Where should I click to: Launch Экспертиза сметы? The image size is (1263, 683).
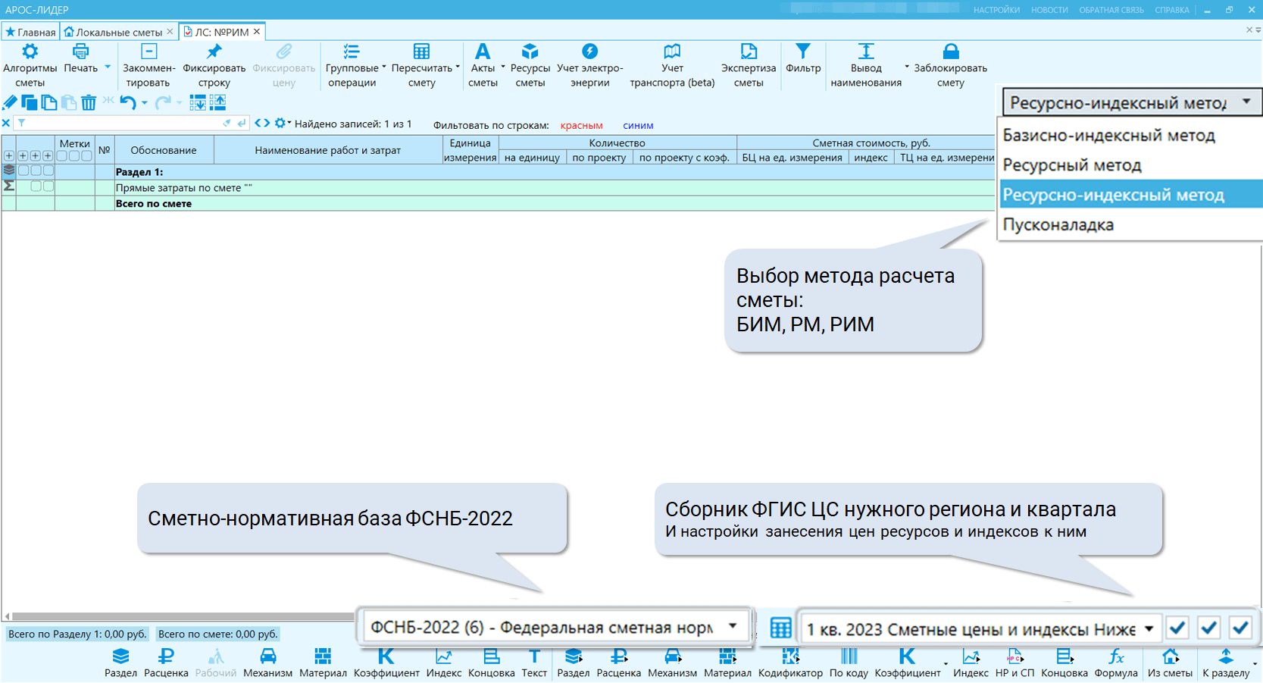pos(748,66)
